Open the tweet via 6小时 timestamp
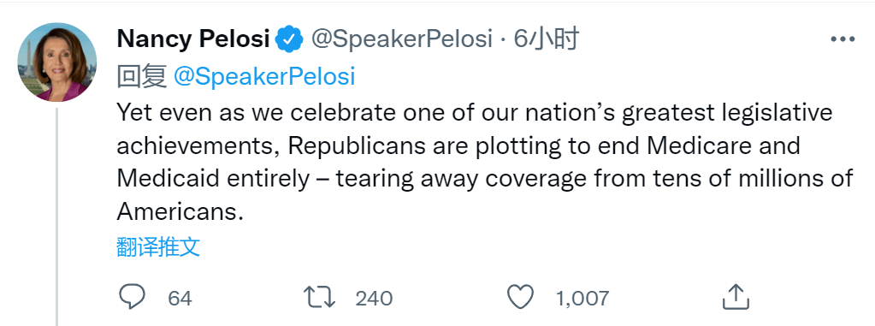The image size is (875, 326). (x=545, y=39)
